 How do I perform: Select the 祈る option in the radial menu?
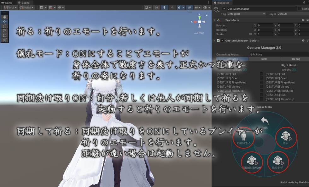pyautogui.click(x=285, y=137)
